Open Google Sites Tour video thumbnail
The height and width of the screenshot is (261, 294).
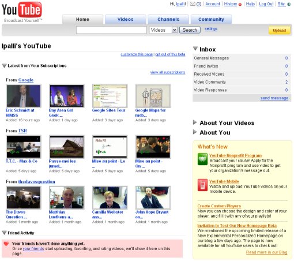(x=110, y=96)
